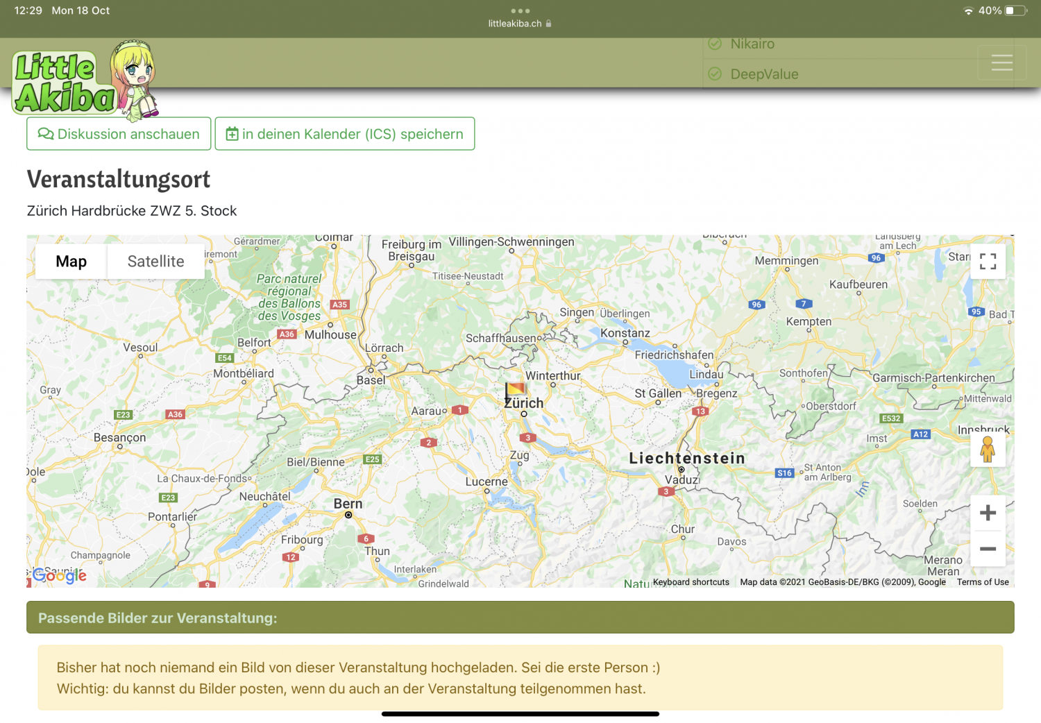Click the Google logo on map
The height and width of the screenshot is (723, 1041).
pos(60,575)
